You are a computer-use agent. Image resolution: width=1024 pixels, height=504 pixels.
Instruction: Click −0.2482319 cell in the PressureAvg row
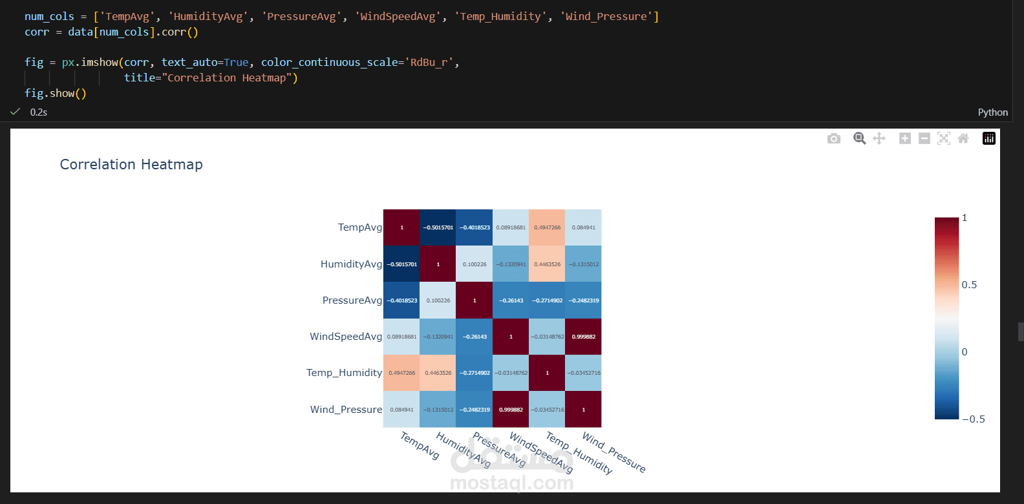pos(583,300)
